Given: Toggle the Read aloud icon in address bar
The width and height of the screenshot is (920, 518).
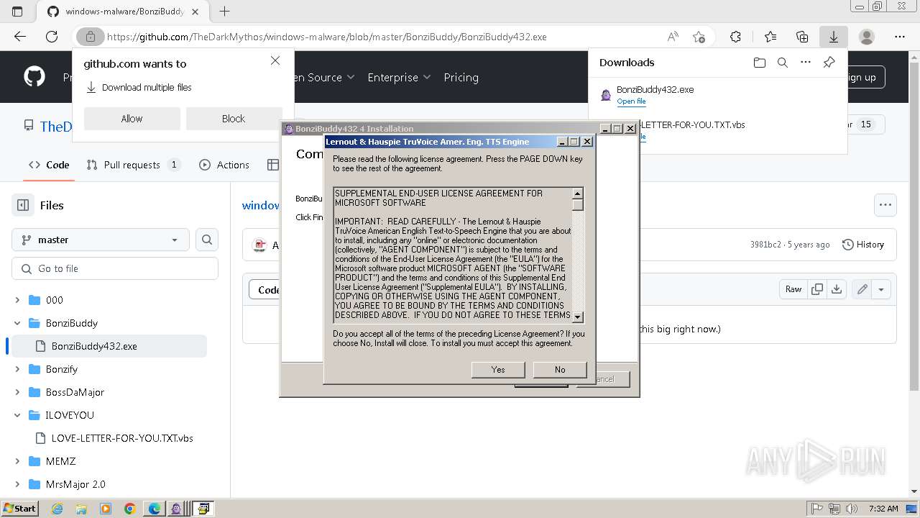Looking at the screenshot, I should click(x=673, y=37).
